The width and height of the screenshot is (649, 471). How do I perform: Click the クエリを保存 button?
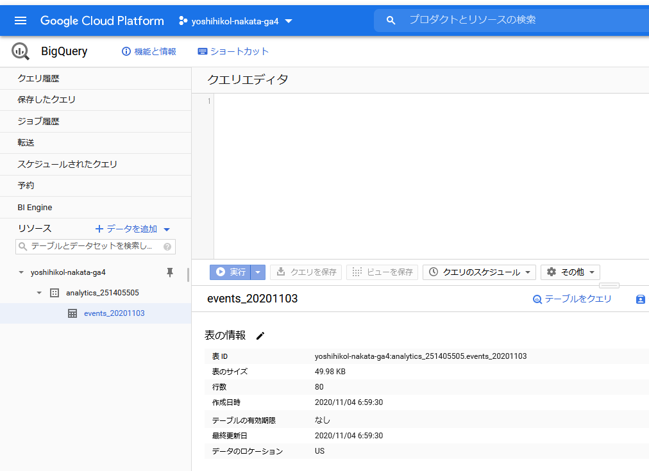pyautogui.click(x=306, y=272)
